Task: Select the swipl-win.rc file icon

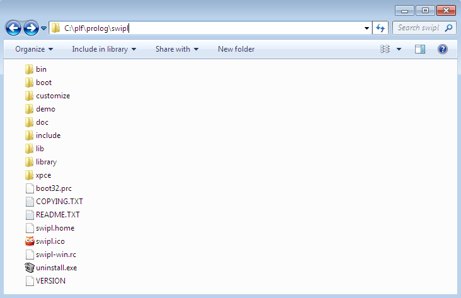Action: coord(30,255)
